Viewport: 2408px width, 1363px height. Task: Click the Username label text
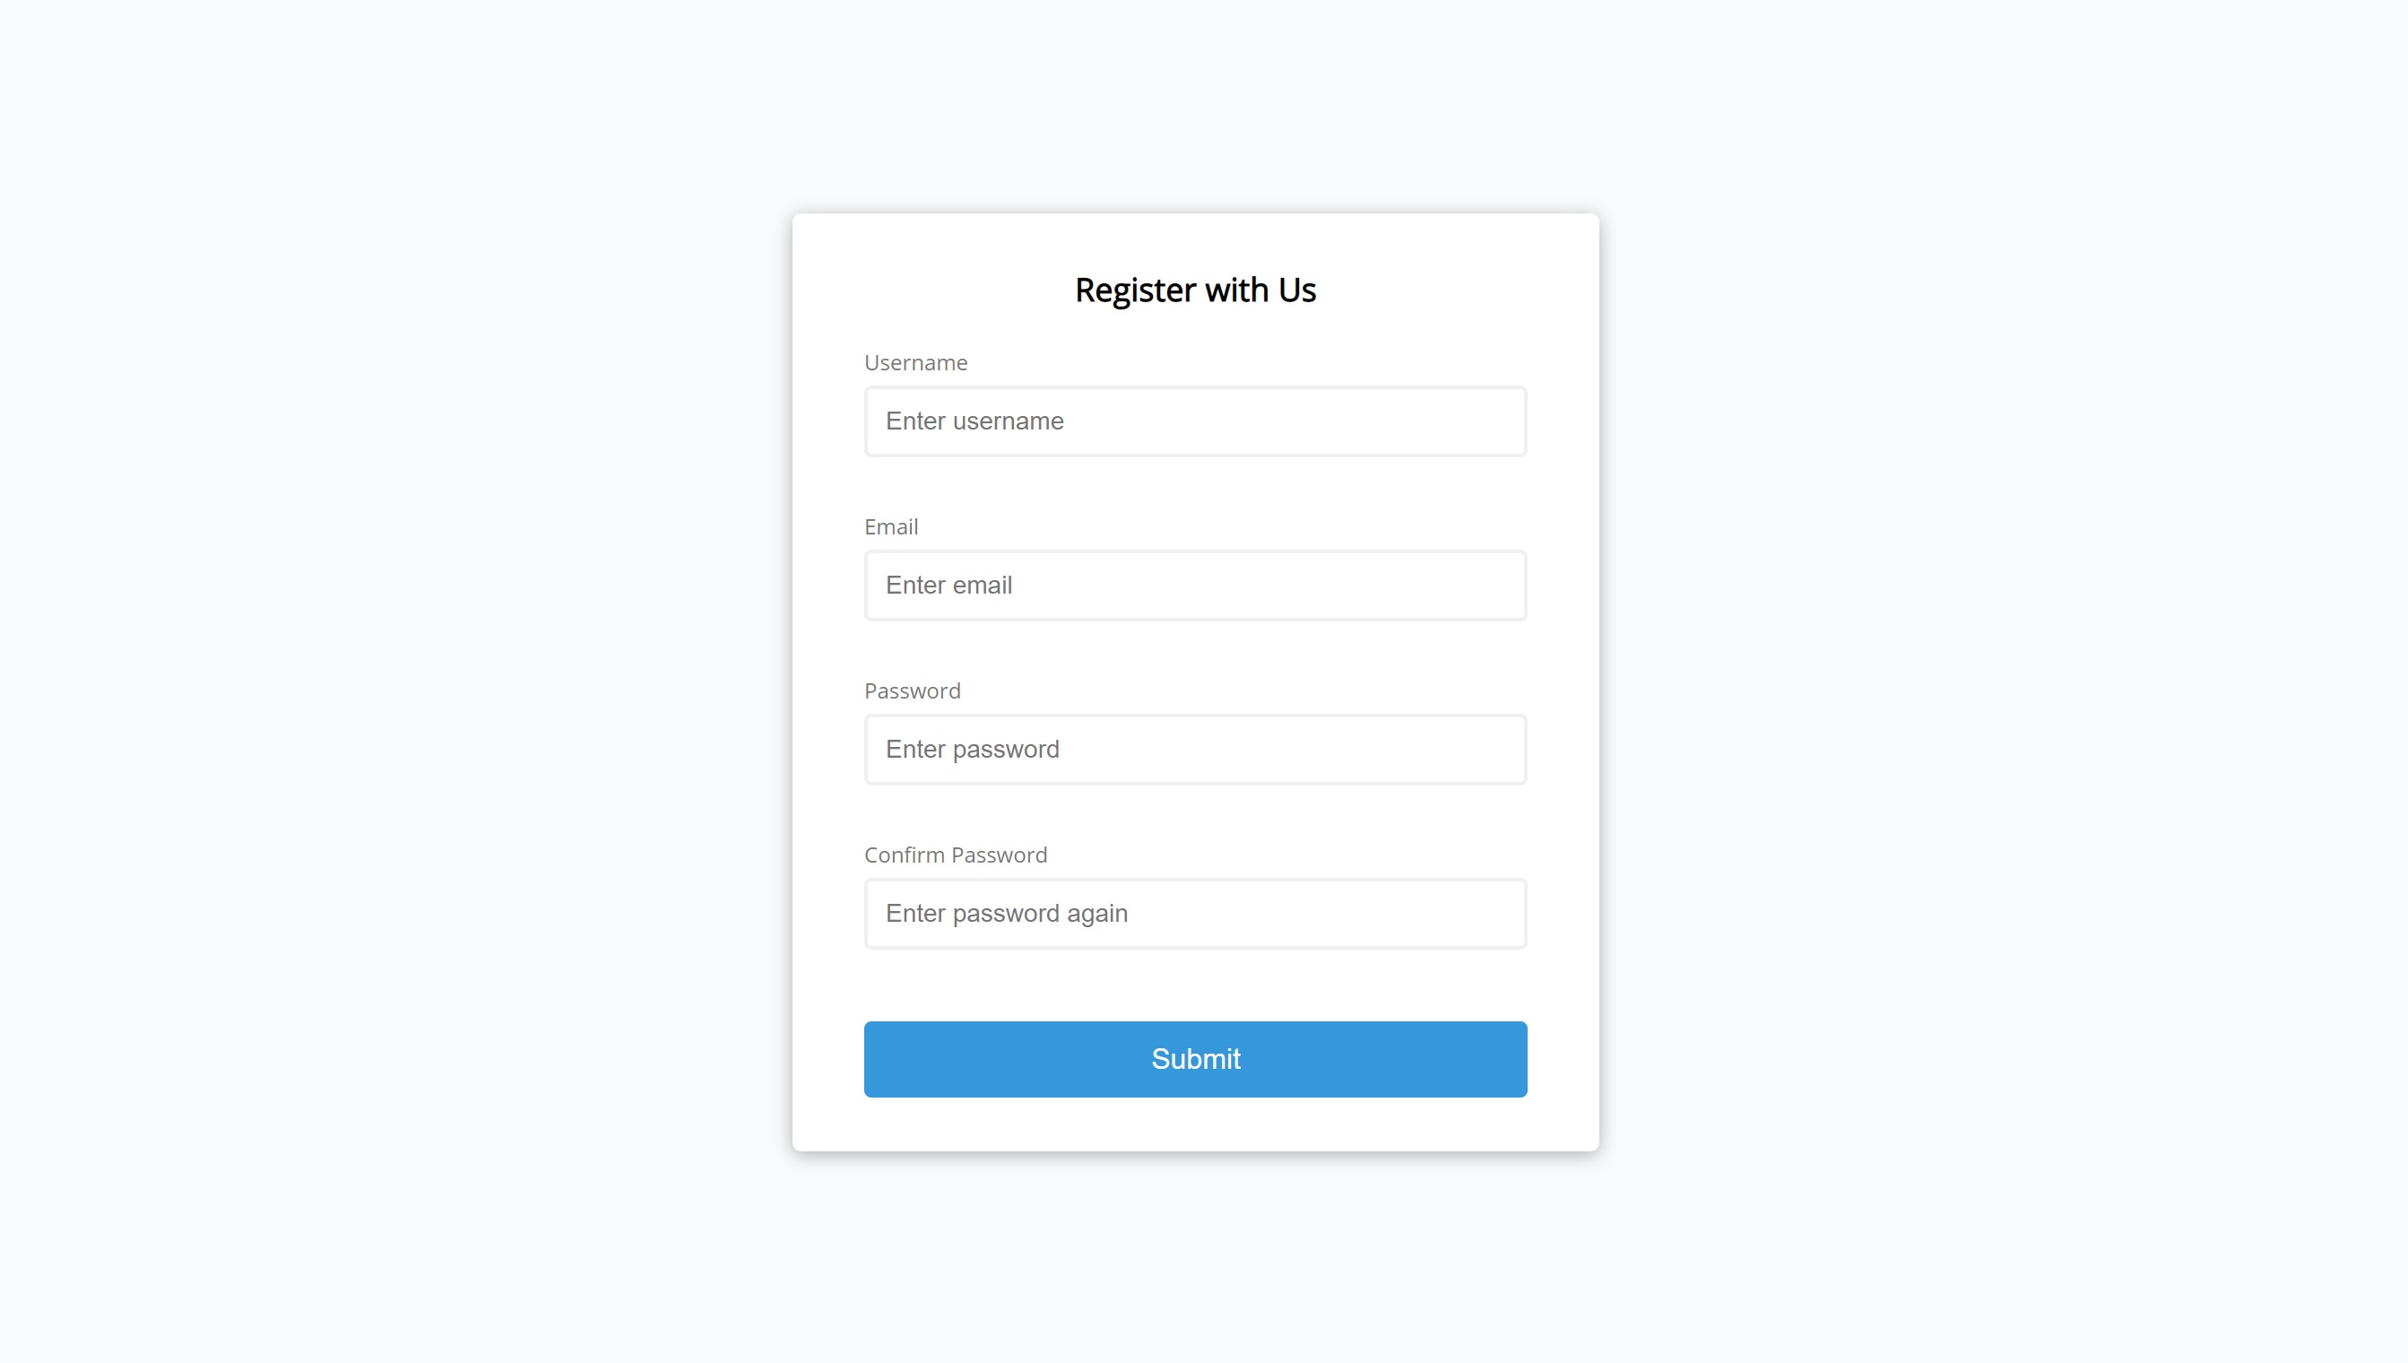pyautogui.click(x=915, y=362)
